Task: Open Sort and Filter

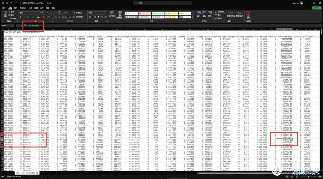Action: 231,14
